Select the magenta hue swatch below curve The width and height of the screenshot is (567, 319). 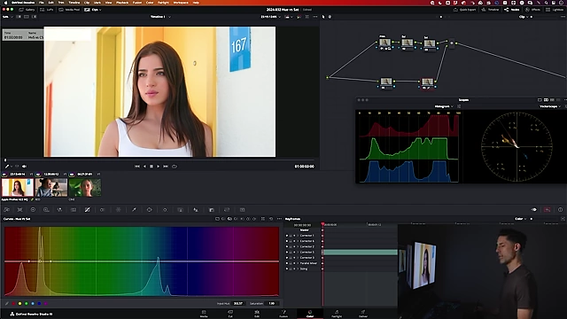[46, 303]
